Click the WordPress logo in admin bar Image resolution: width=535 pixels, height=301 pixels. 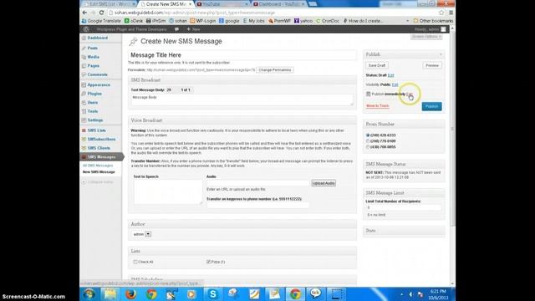coord(86,29)
